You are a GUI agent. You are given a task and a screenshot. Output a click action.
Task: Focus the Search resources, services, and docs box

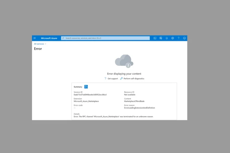tap(105, 38)
